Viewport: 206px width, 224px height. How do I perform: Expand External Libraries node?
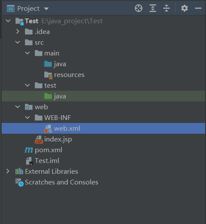point(8,171)
